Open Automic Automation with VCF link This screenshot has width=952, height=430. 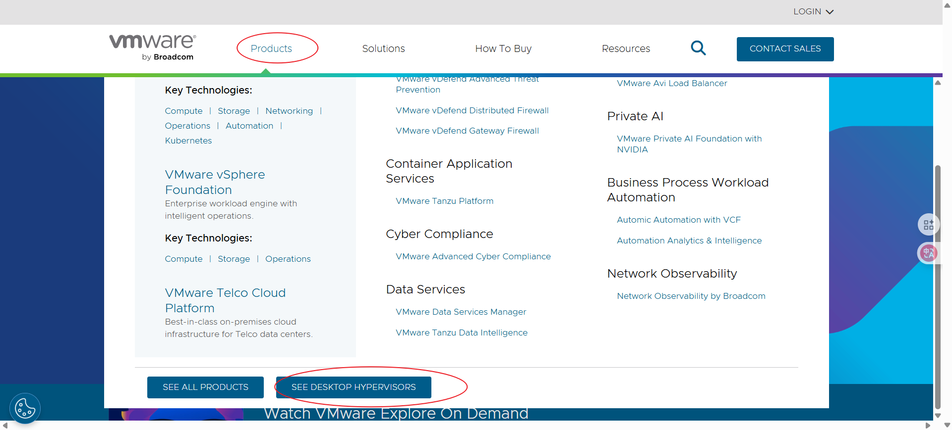(x=679, y=220)
